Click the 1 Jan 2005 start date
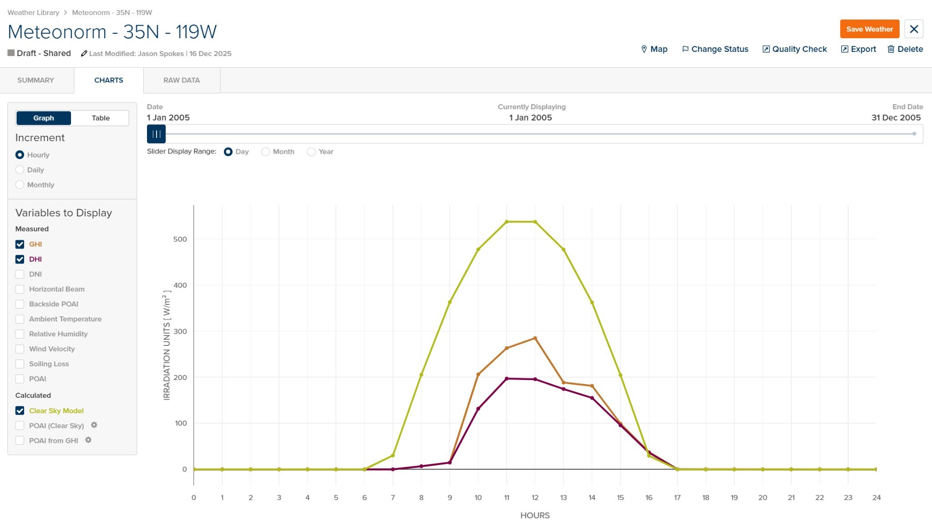This screenshot has height=522, width=932. (x=168, y=118)
